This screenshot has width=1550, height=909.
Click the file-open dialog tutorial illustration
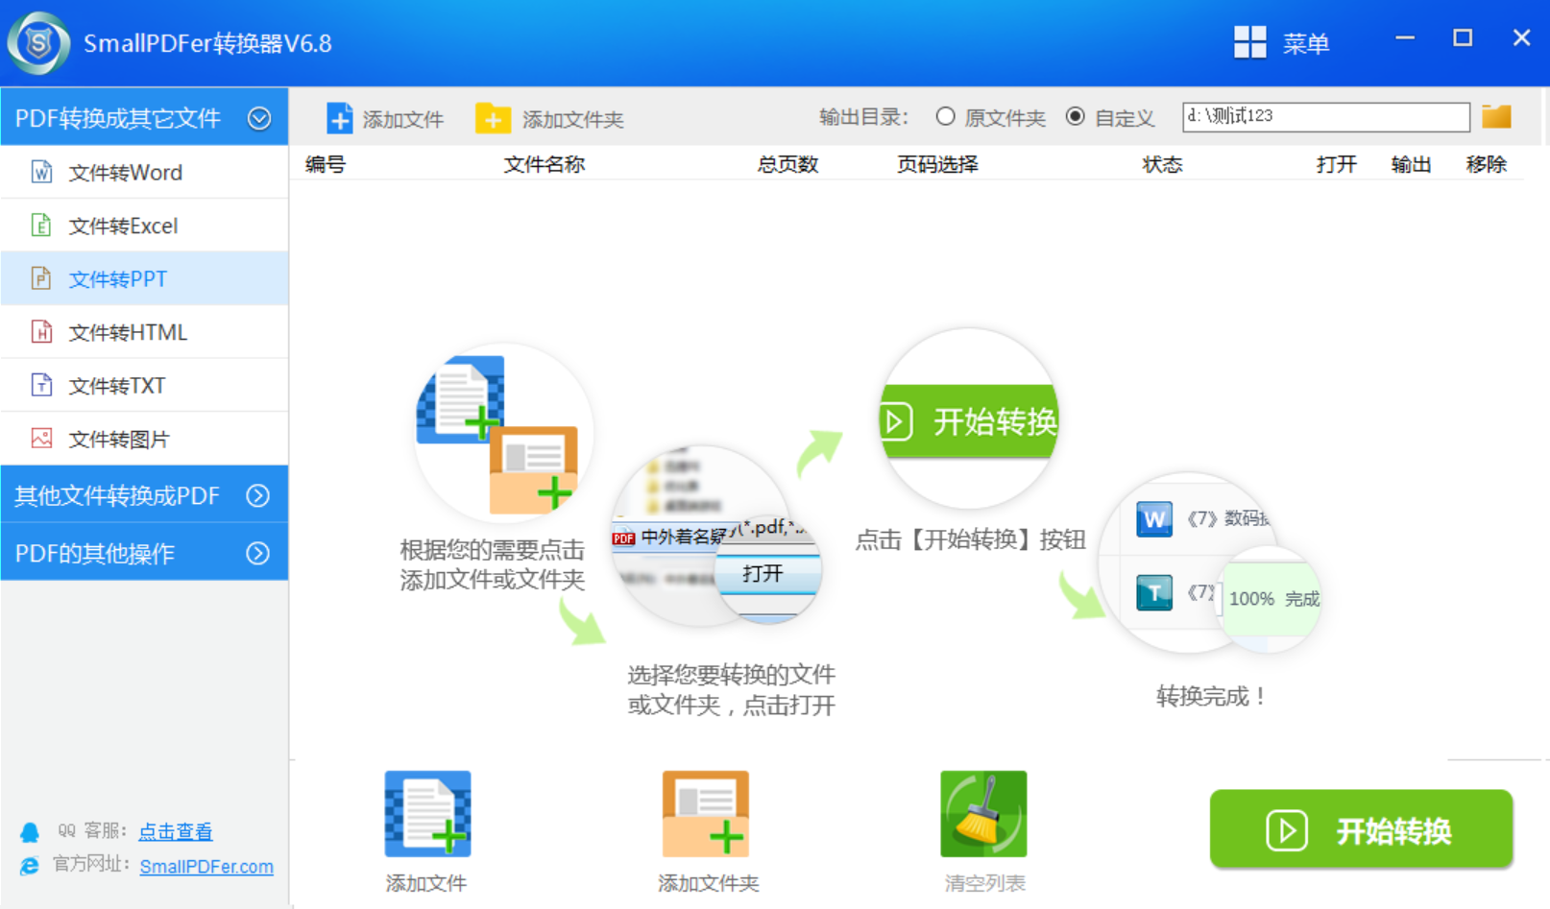pyautogui.click(x=716, y=535)
